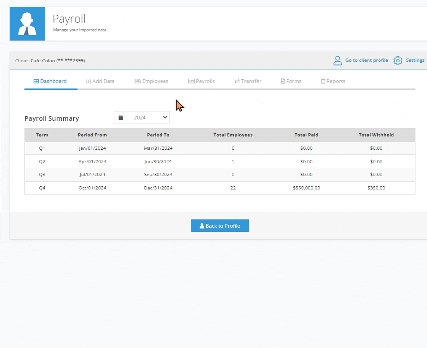This screenshot has height=348, width=427.
Task: Open the Employees tab
Action: point(151,81)
